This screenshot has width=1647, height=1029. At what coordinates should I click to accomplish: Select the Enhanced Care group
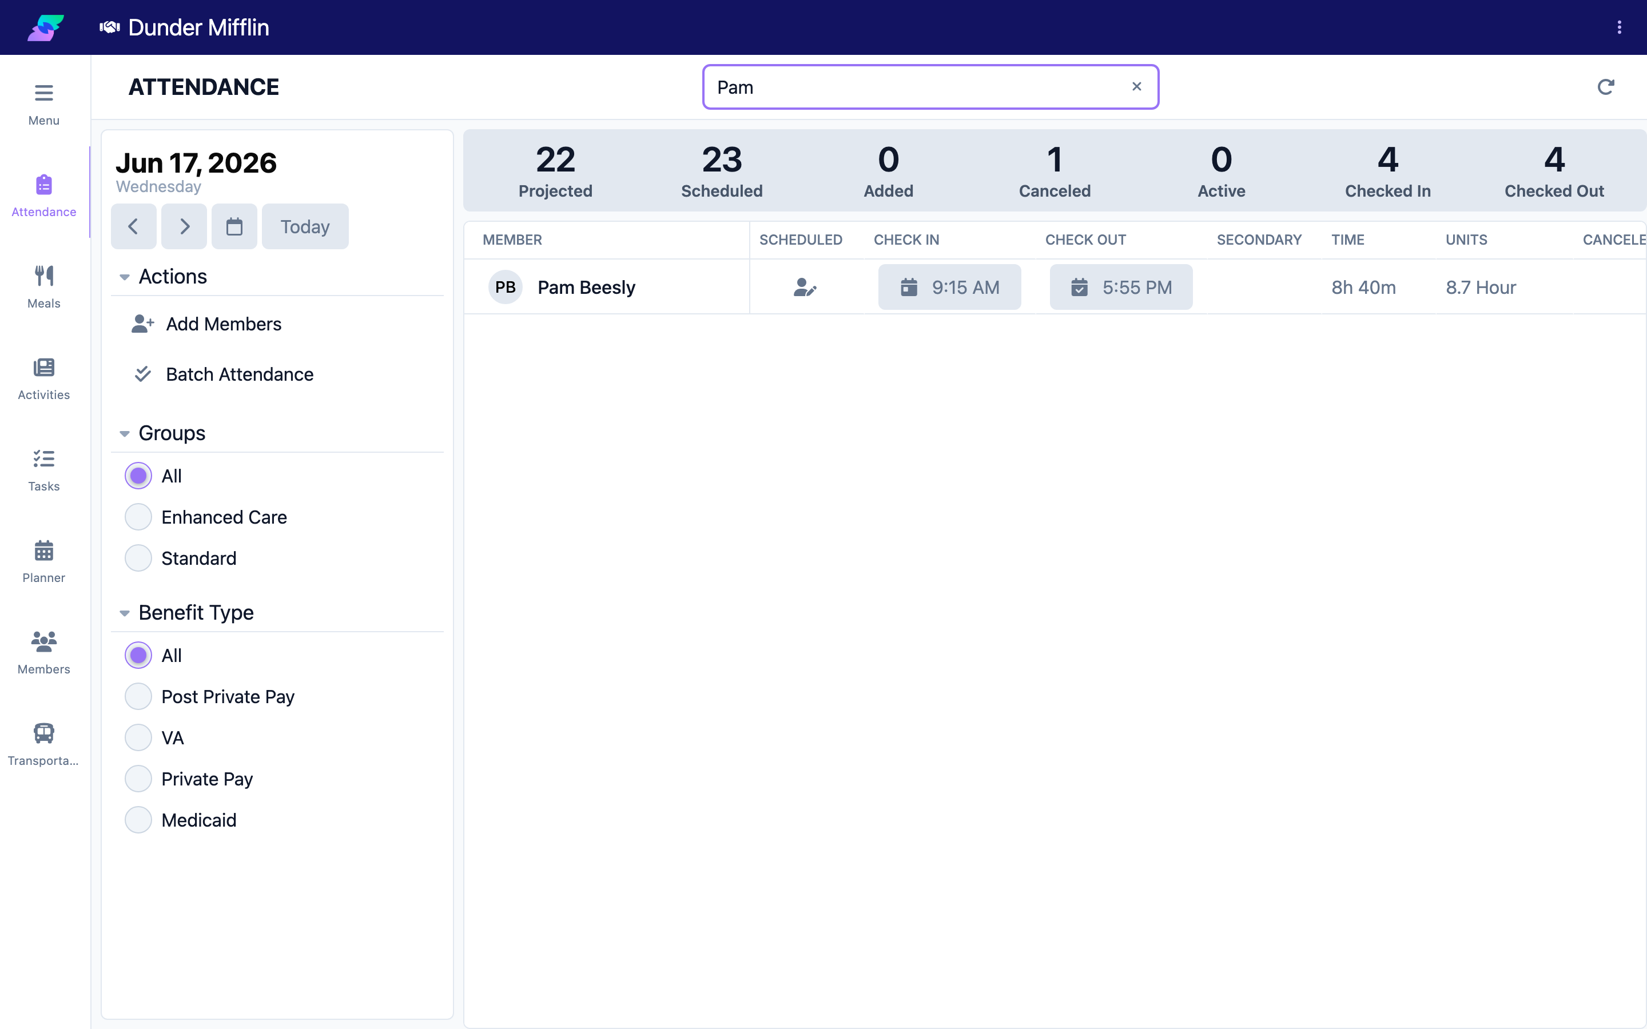tap(138, 517)
